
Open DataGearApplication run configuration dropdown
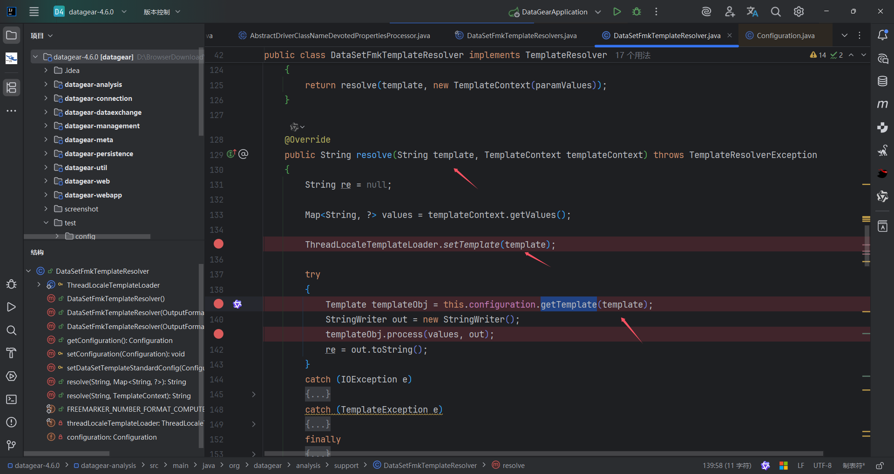point(598,12)
